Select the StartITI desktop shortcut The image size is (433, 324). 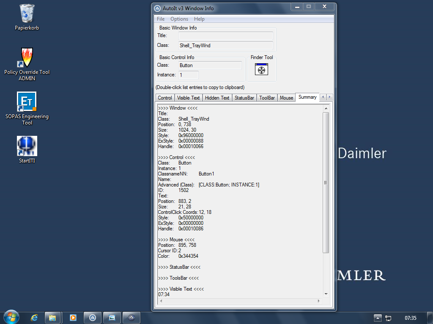27,146
